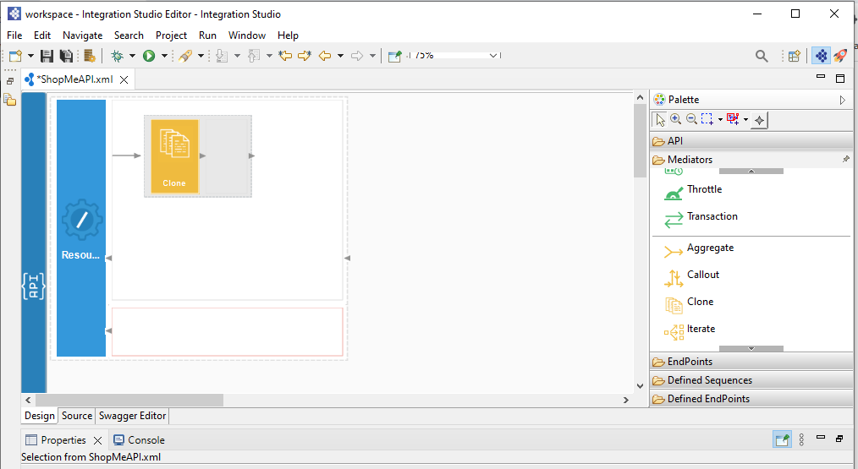
Task: Click the server build icon beside Save All
Action: point(90,56)
